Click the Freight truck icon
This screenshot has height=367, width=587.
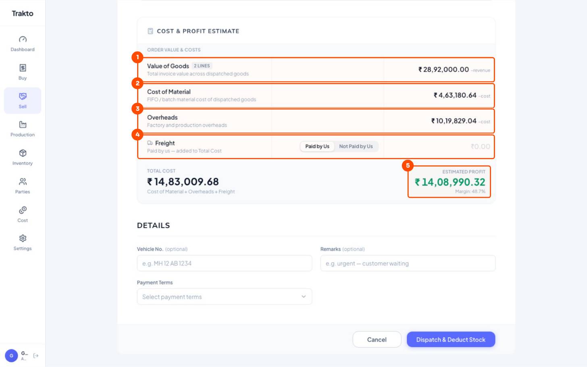tap(150, 143)
